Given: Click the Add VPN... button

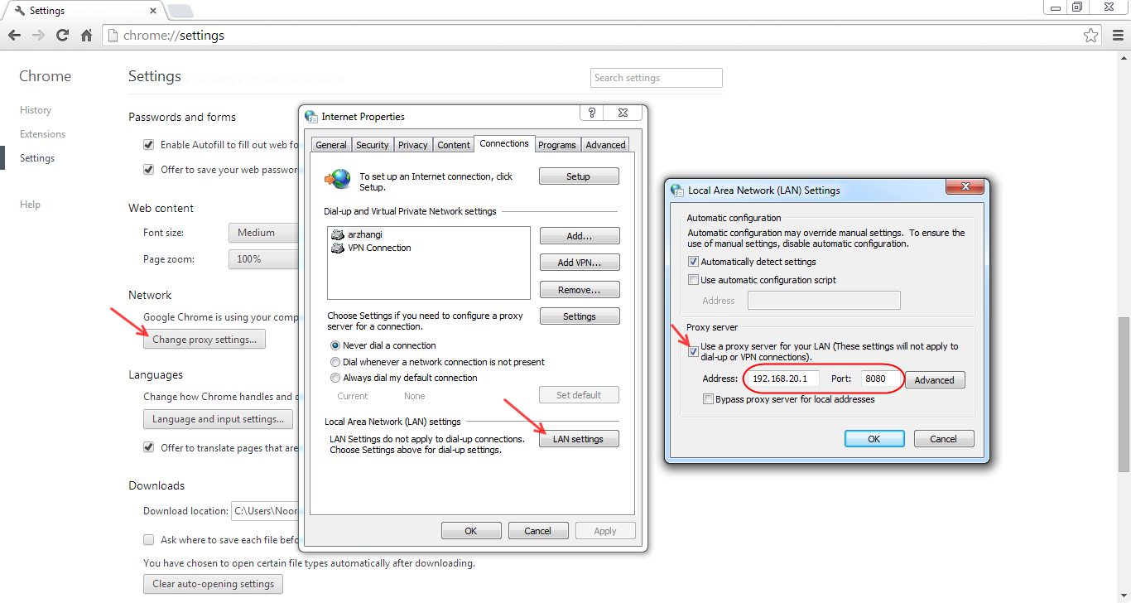Looking at the screenshot, I should click(x=580, y=263).
